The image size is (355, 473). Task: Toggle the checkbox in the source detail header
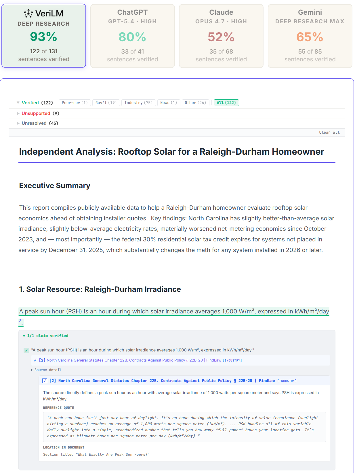[45, 381]
